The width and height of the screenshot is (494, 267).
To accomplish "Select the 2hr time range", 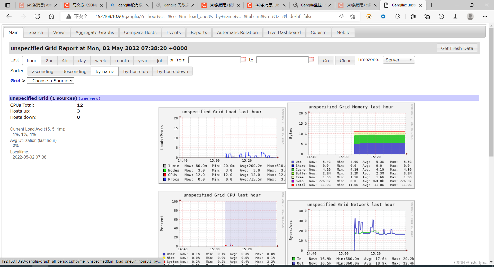I will [49, 61].
